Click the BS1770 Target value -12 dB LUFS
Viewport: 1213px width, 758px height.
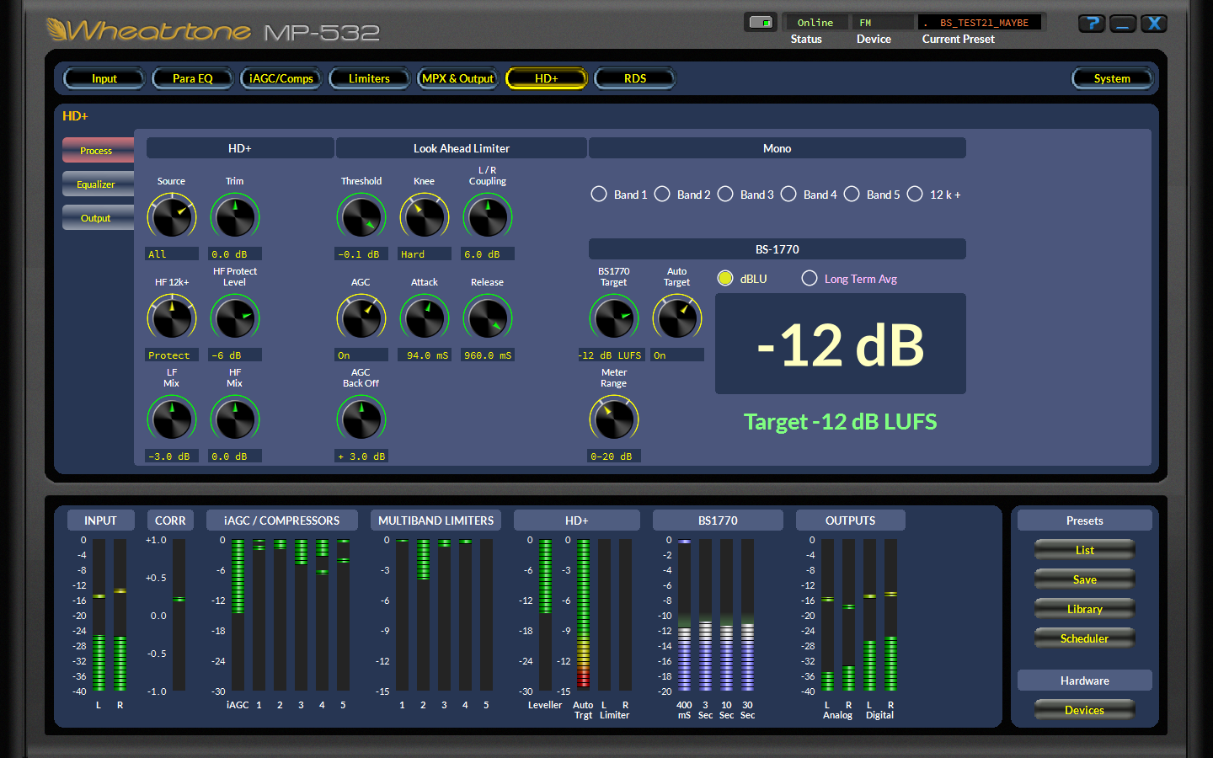click(611, 355)
